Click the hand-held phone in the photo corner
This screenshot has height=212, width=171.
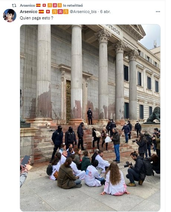pos(26,160)
